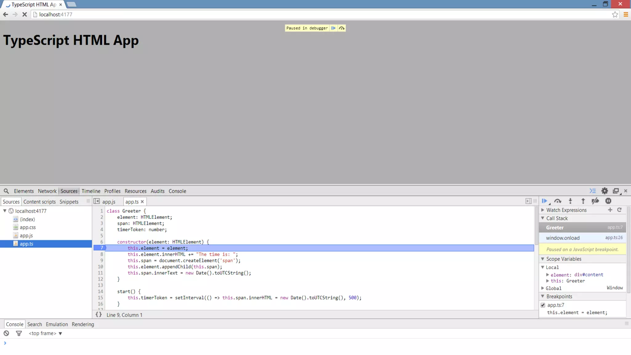Image resolution: width=631 pixels, height=355 pixels.
Task: Uncheck the app.ts:7 breakpoint checkbox
Action: click(x=543, y=305)
